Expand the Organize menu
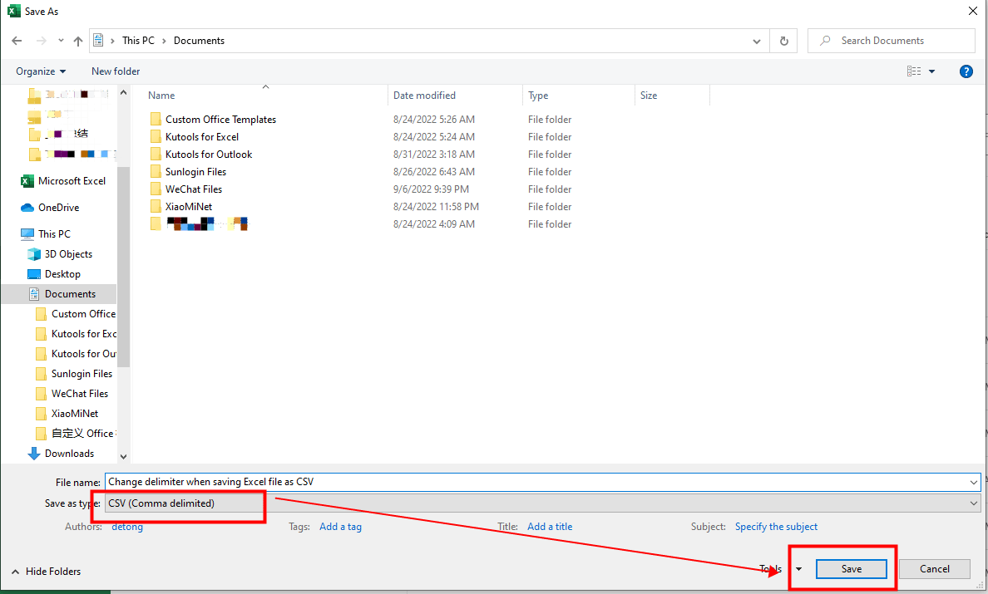Image resolution: width=988 pixels, height=594 pixels. point(39,71)
